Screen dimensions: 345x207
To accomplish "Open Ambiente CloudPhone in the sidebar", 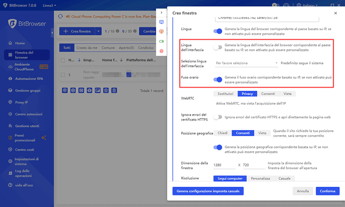I will point(27,67).
